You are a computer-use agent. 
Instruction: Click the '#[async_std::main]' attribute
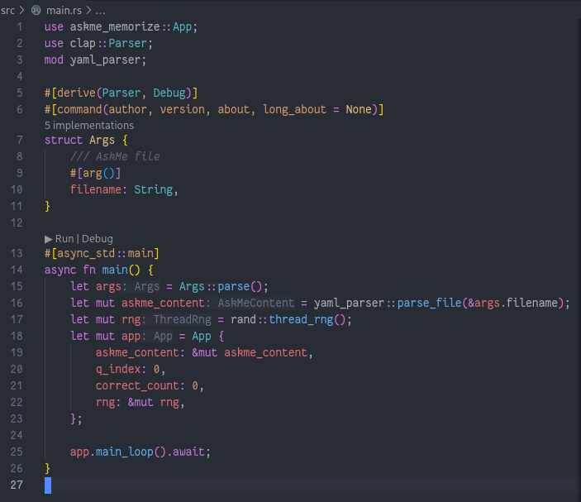(102, 254)
